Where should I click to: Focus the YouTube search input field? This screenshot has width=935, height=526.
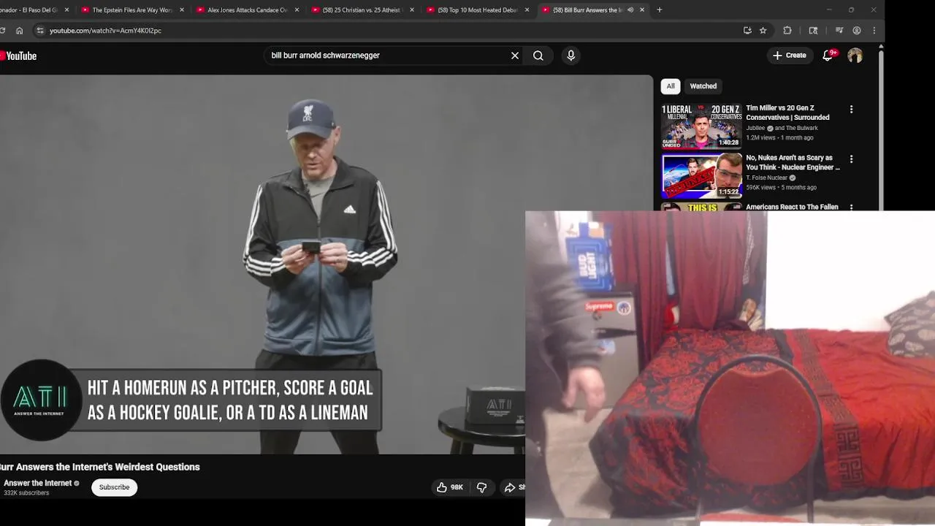pyautogui.click(x=387, y=56)
